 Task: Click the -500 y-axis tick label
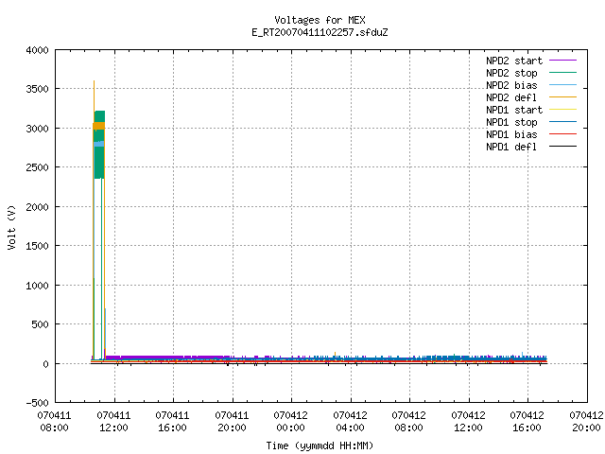click(x=38, y=403)
